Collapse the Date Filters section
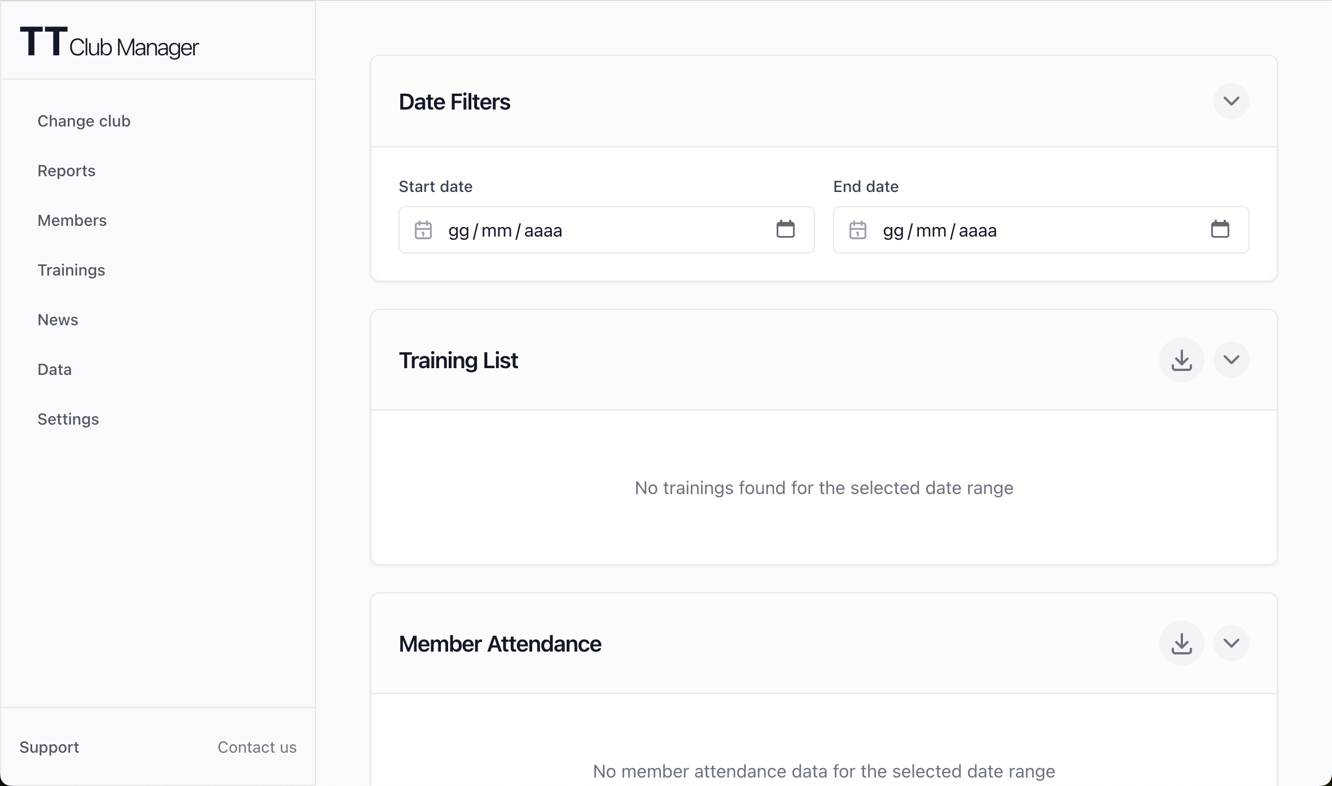Viewport: 1332px width, 786px height. point(1231,102)
